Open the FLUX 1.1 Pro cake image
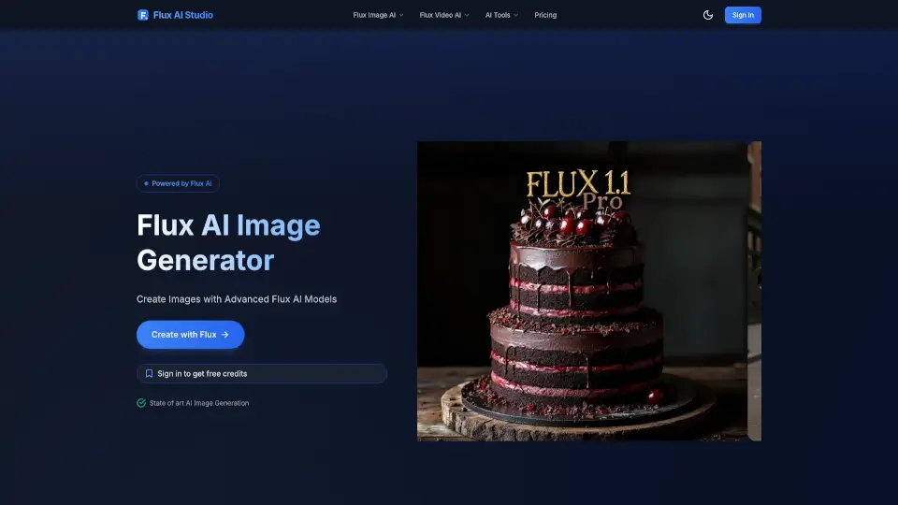898x505 pixels. [x=582, y=291]
